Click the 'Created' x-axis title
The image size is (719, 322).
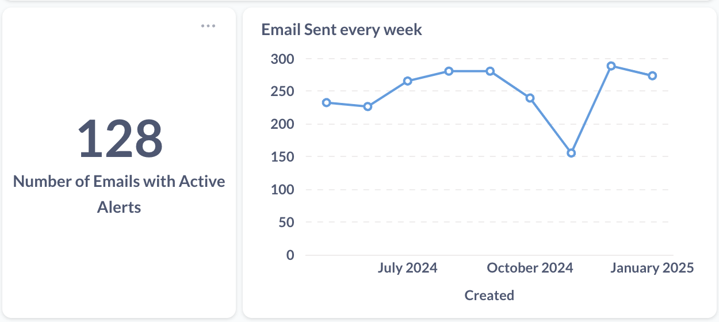[489, 296]
